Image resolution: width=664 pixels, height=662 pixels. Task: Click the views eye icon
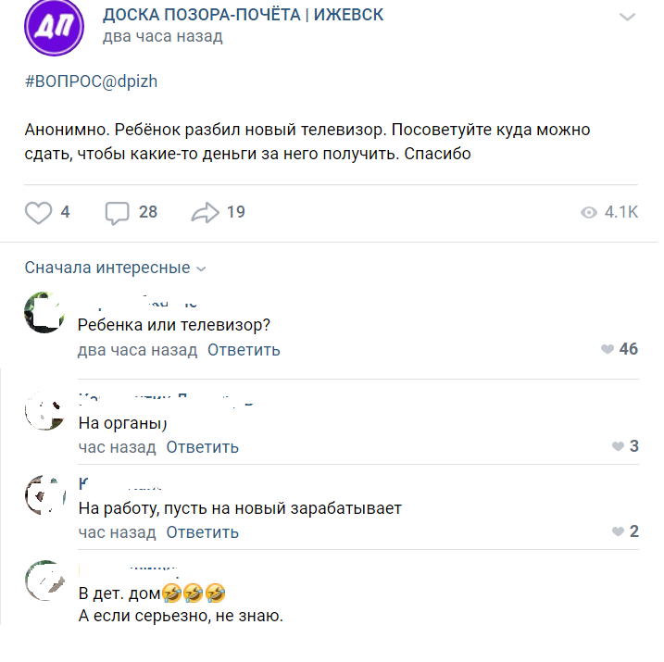tap(588, 213)
